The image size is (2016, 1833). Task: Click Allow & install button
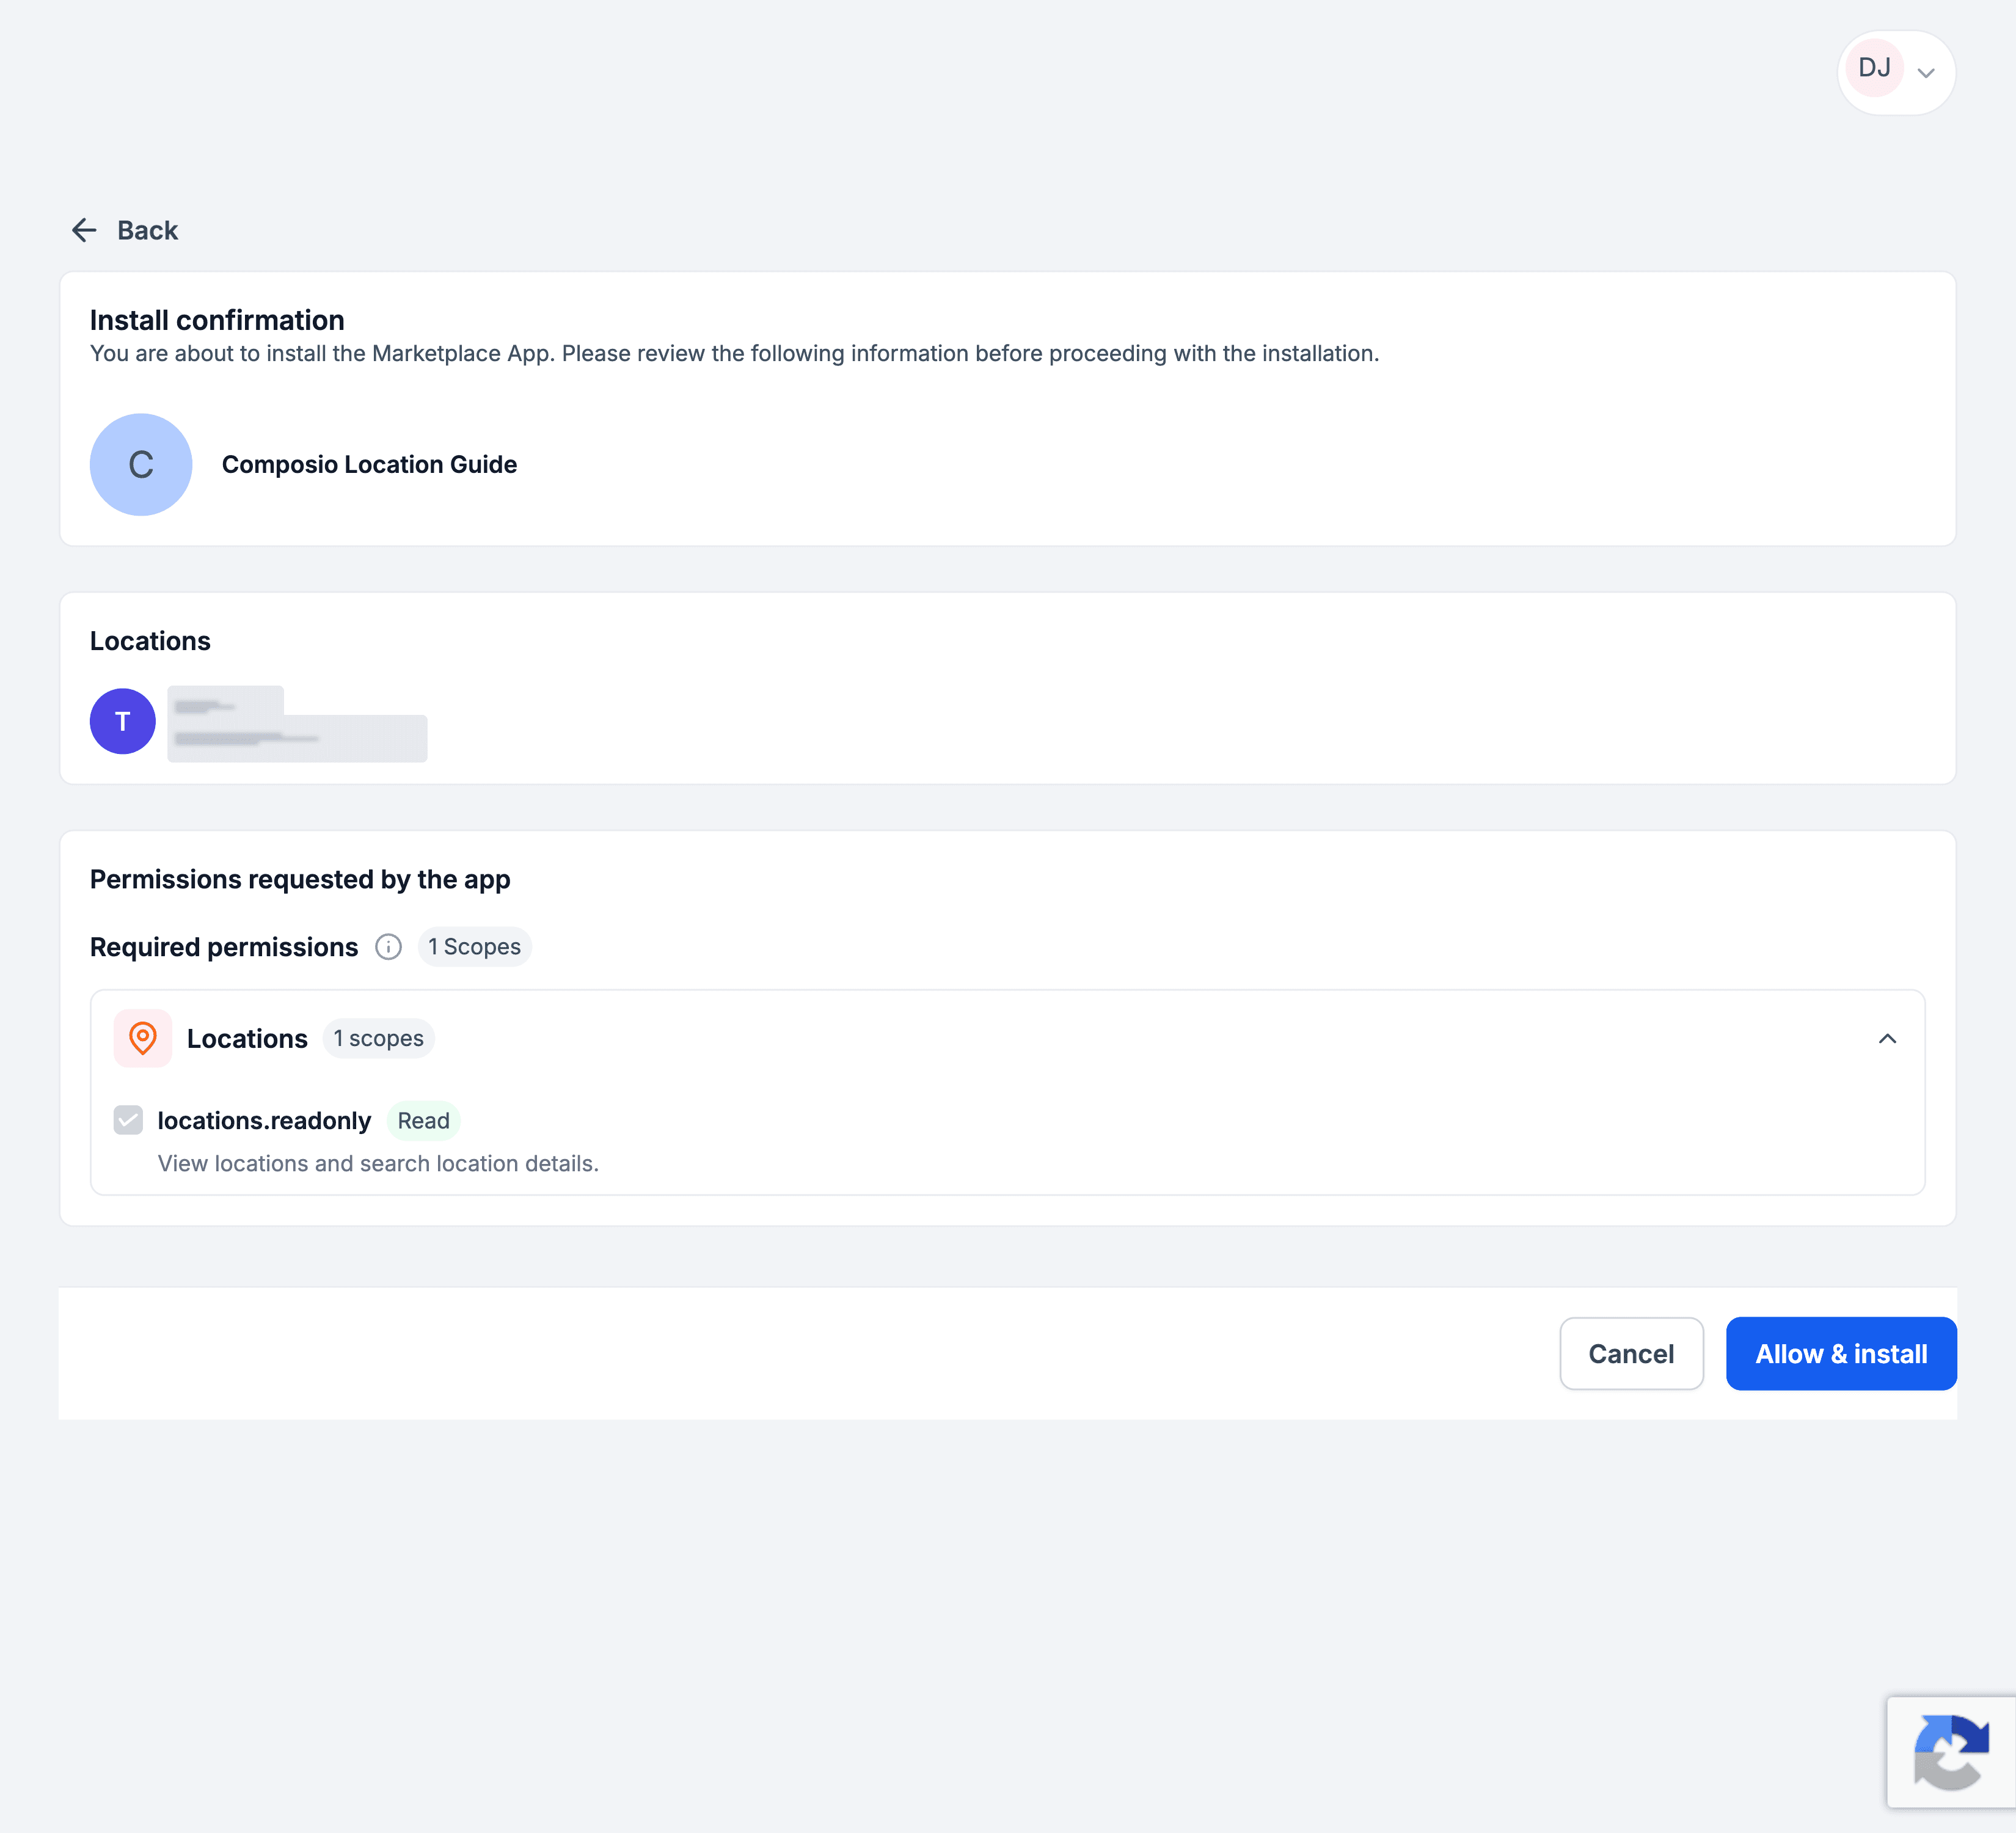pos(1841,1353)
